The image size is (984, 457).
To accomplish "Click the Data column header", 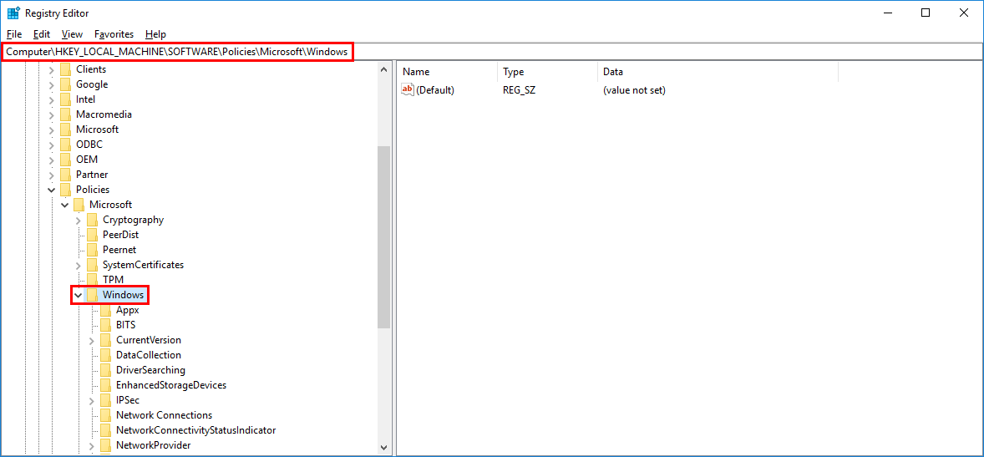I will (718, 72).
